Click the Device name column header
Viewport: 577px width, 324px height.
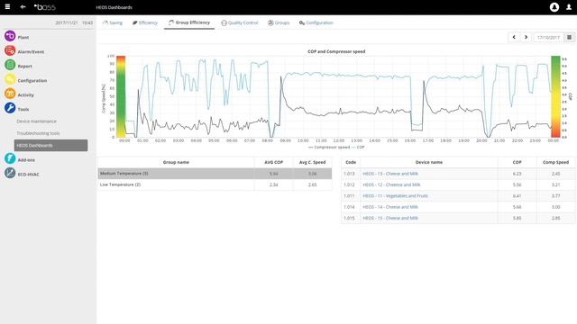[429, 162]
